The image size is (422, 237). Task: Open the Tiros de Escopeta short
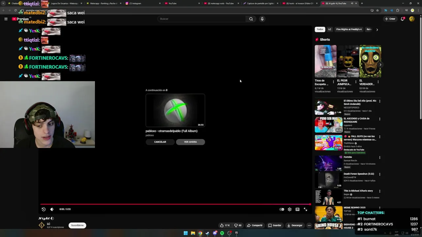(x=326, y=61)
